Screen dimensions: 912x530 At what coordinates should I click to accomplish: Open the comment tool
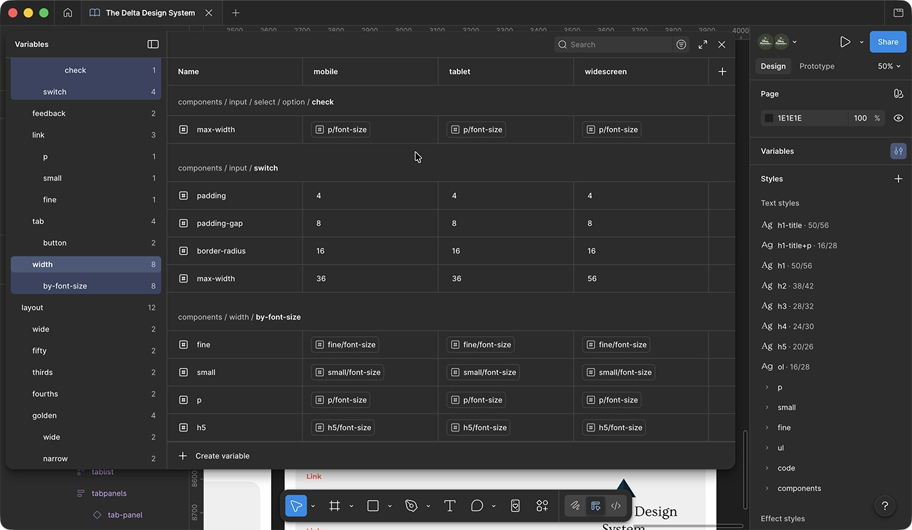(476, 506)
